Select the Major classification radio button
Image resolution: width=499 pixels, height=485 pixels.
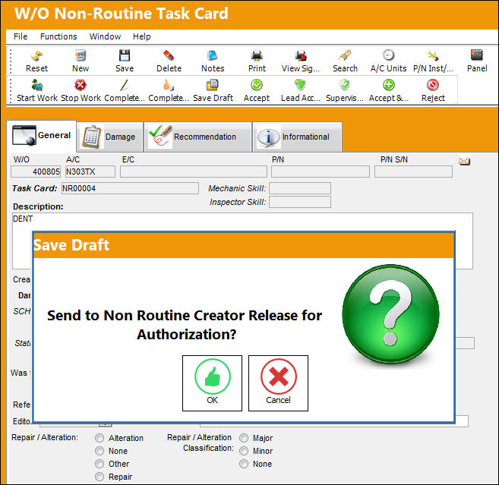(x=244, y=438)
